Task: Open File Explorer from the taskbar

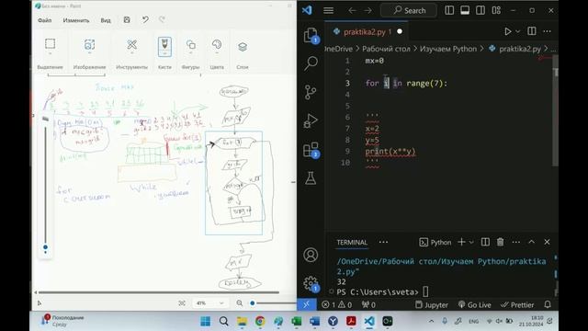Action: pos(242,321)
